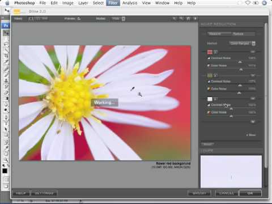The image size is (272, 204).
Task: Select the Photoshop Eyedropper tool
Action: (6, 147)
